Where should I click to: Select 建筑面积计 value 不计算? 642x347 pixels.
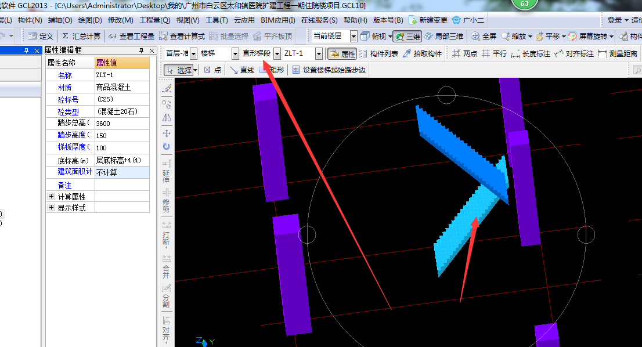(x=122, y=172)
